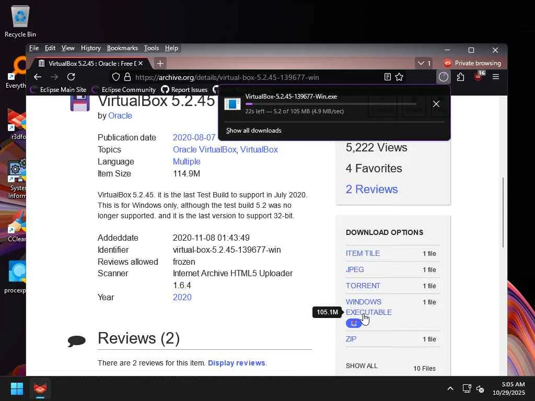Viewport: 535px width, 401px height.
Task: Open the procexp desktop shortcut
Action: (x=16, y=277)
